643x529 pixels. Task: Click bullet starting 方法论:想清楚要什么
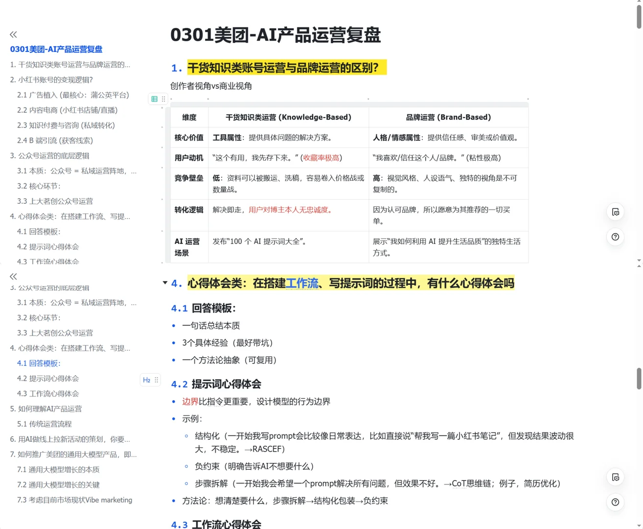tap(285, 501)
